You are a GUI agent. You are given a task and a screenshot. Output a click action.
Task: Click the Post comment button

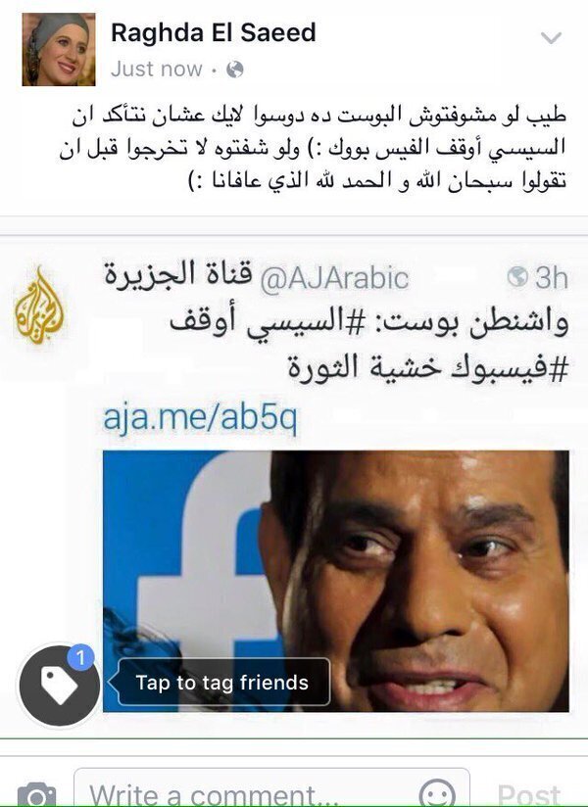(x=529, y=794)
